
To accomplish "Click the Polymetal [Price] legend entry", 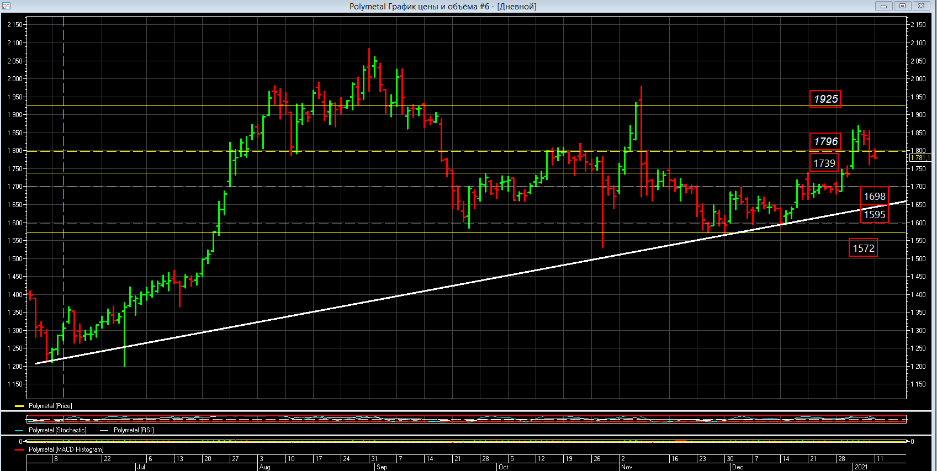I will [x=50, y=406].
